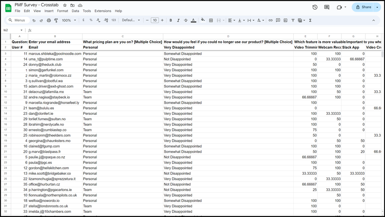Open vertical align dropdown
385x217 pixels.
coord(241,20)
